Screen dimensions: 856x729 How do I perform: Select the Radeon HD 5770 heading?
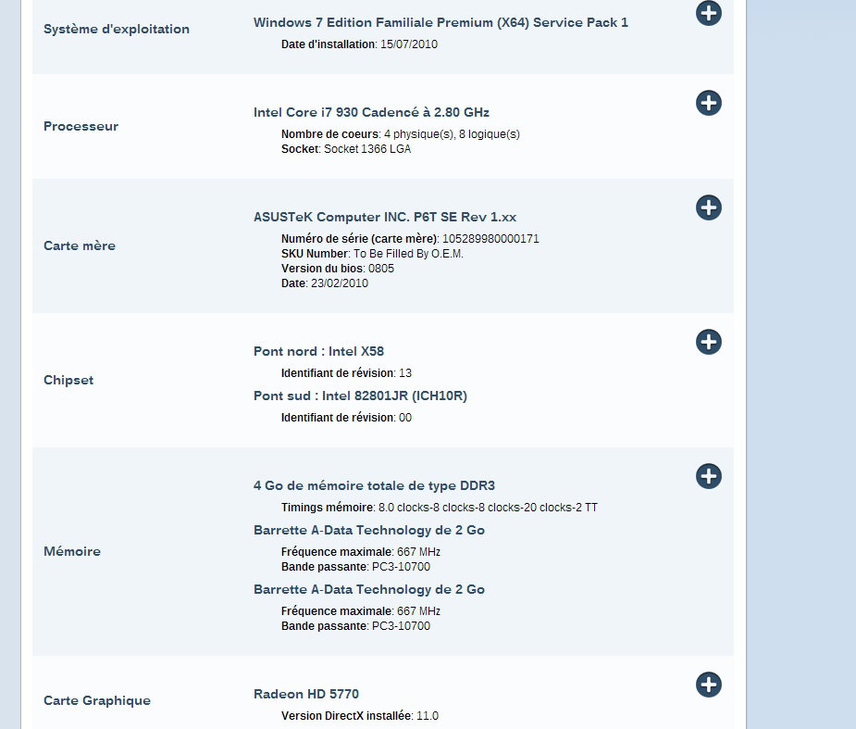pos(306,694)
